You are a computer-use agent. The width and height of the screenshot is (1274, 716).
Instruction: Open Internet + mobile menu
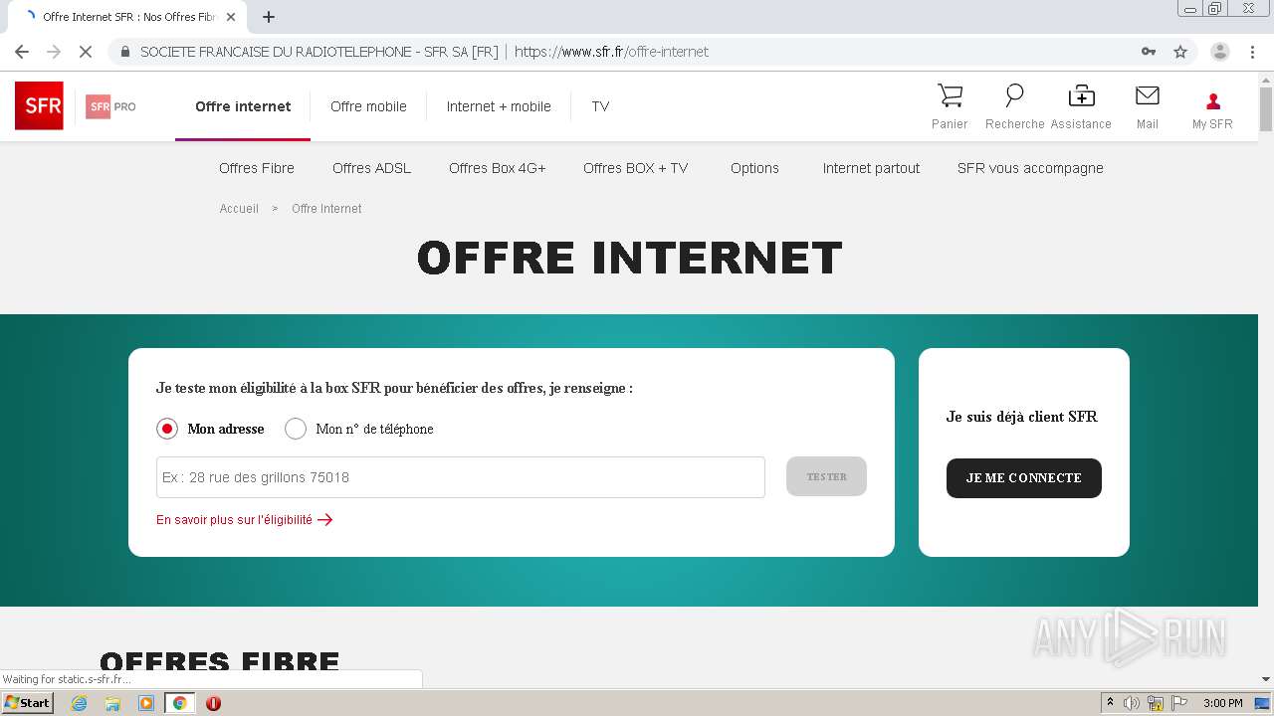pos(499,106)
